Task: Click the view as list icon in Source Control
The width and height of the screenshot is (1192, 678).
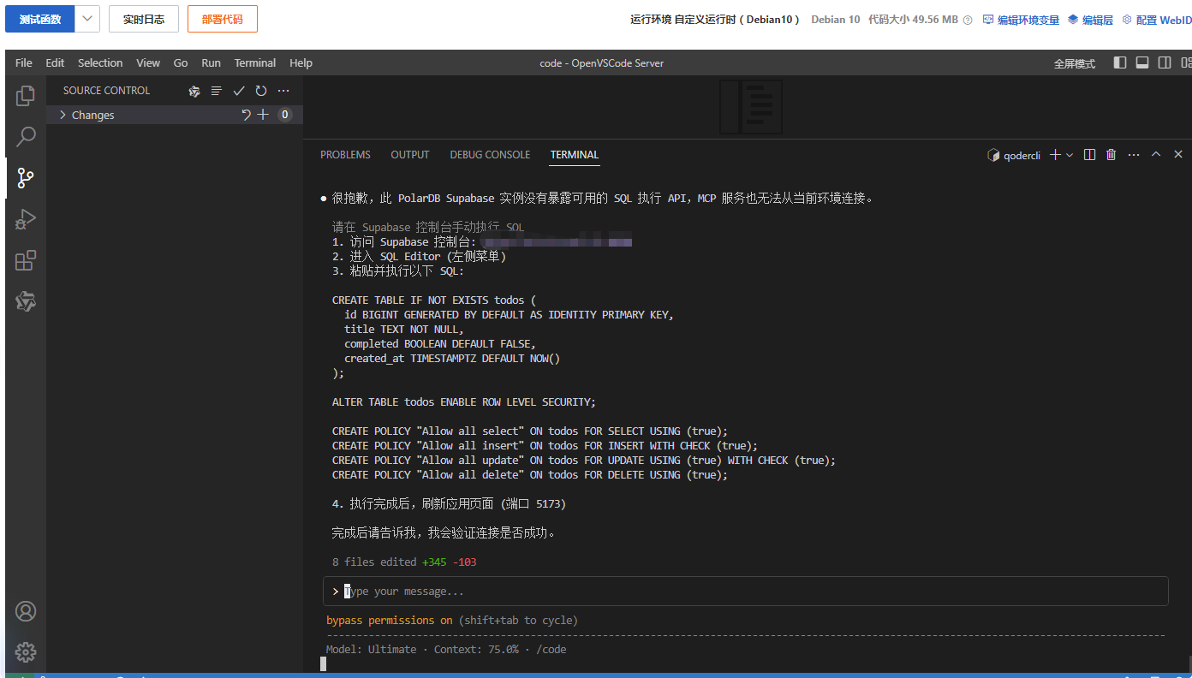Action: click(217, 91)
